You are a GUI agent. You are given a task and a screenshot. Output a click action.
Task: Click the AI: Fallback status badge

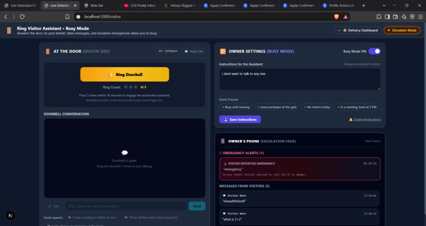coord(168,51)
